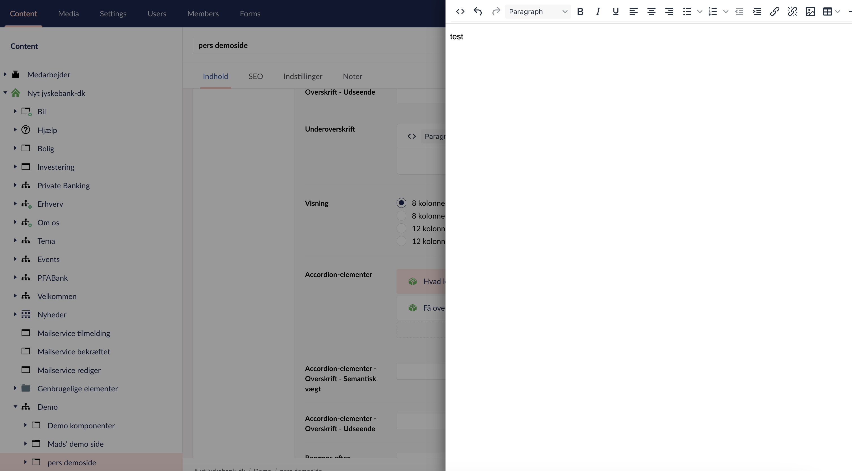Select second 8 kolonne radio option
This screenshot has width=852, height=471.
coord(401,216)
